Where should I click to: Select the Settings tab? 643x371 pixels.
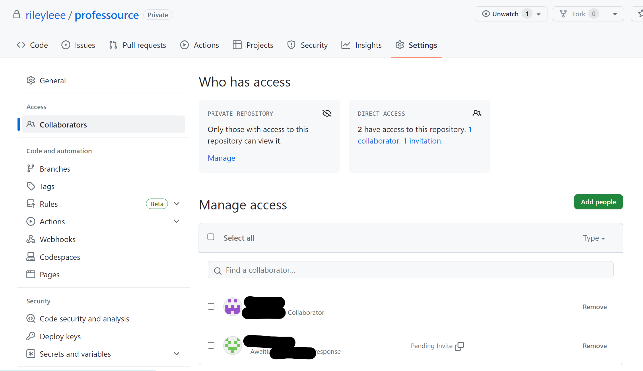click(x=416, y=45)
